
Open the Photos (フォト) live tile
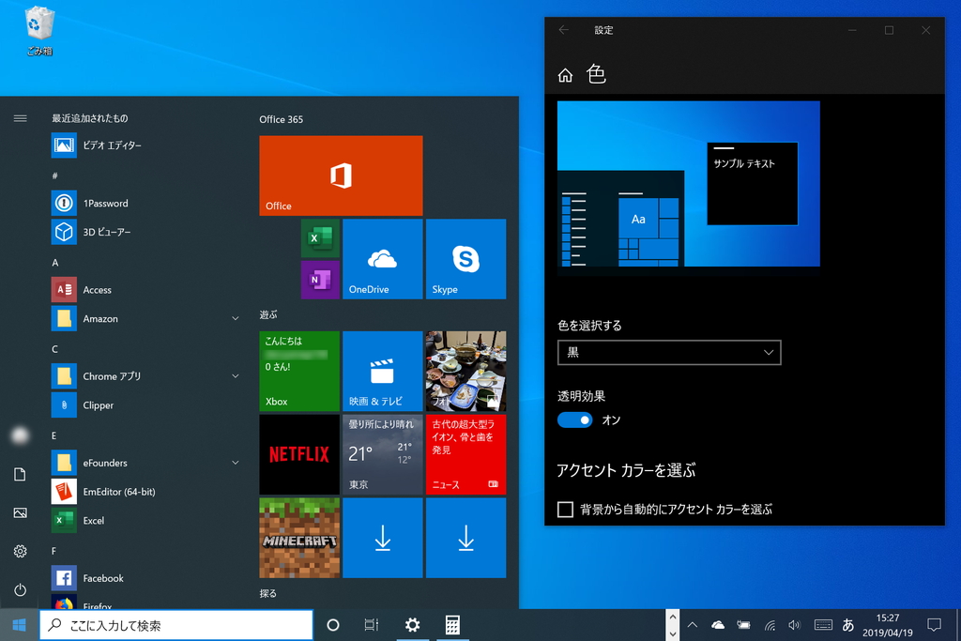tap(465, 371)
